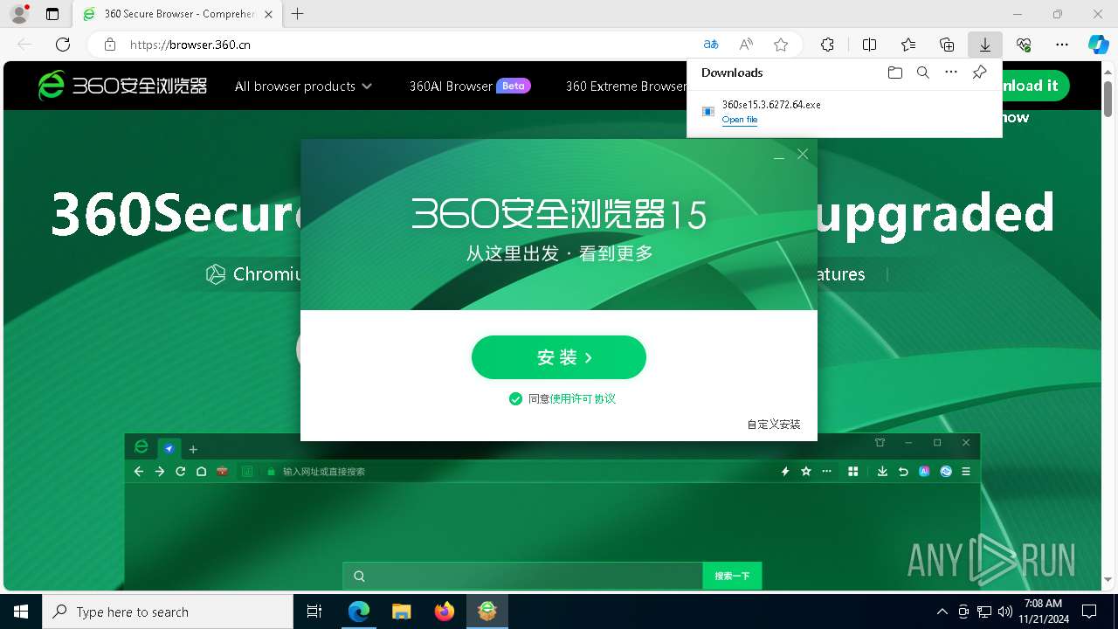Open the Favorites list icon
Image resolution: width=1118 pixels, height=629 pixels.
point(908,45)
